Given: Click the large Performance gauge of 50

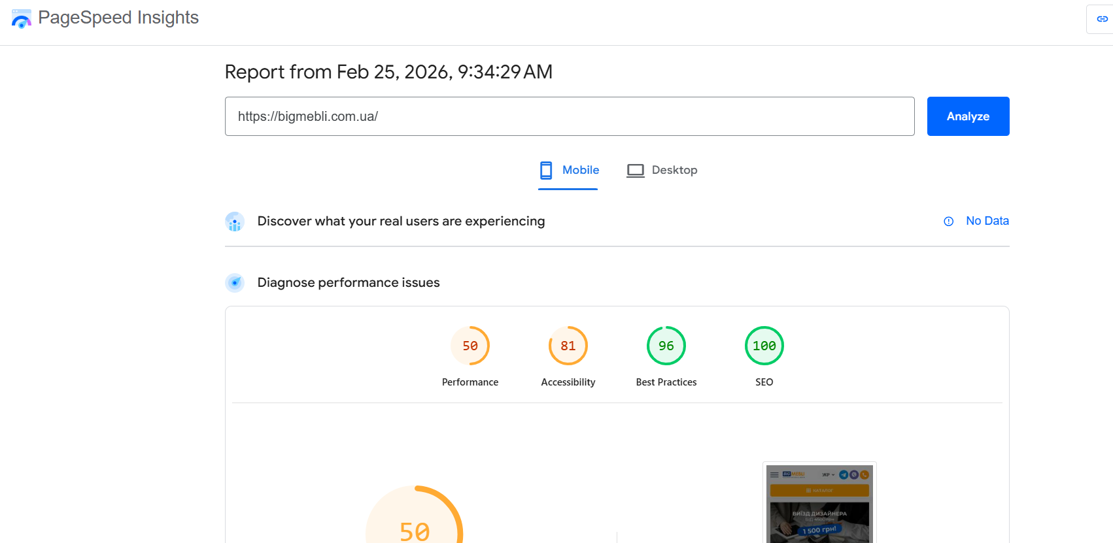Looking at the screenshot, I should pos(415,519).
